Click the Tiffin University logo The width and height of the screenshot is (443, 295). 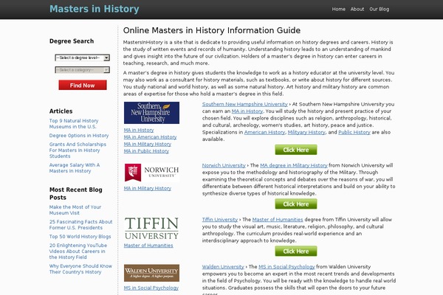coord(151,229)
